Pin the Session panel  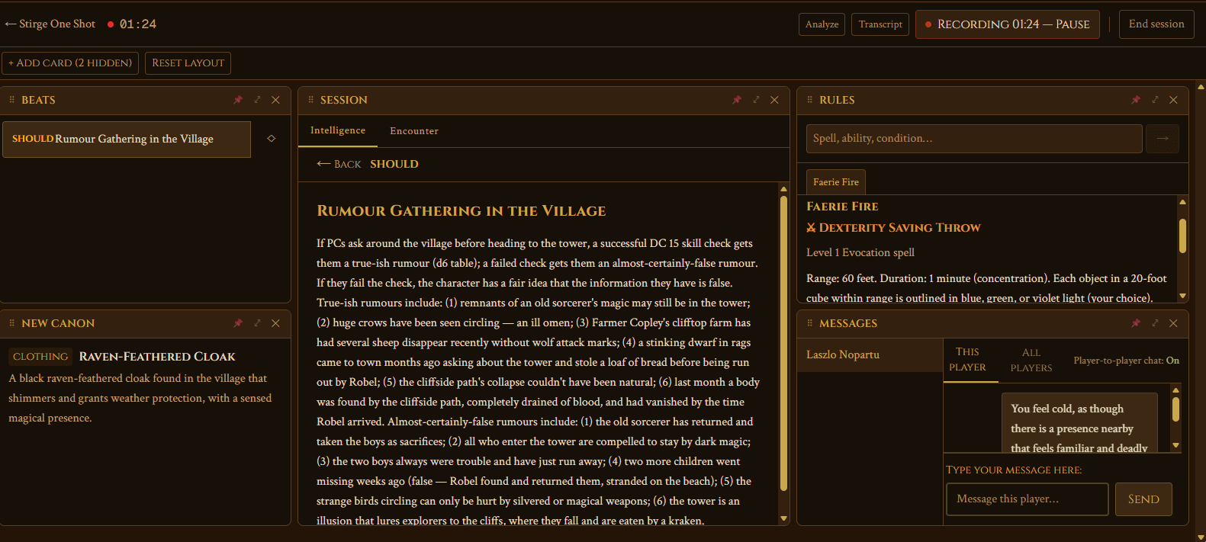pyautogui.click(x=737, y=100)
